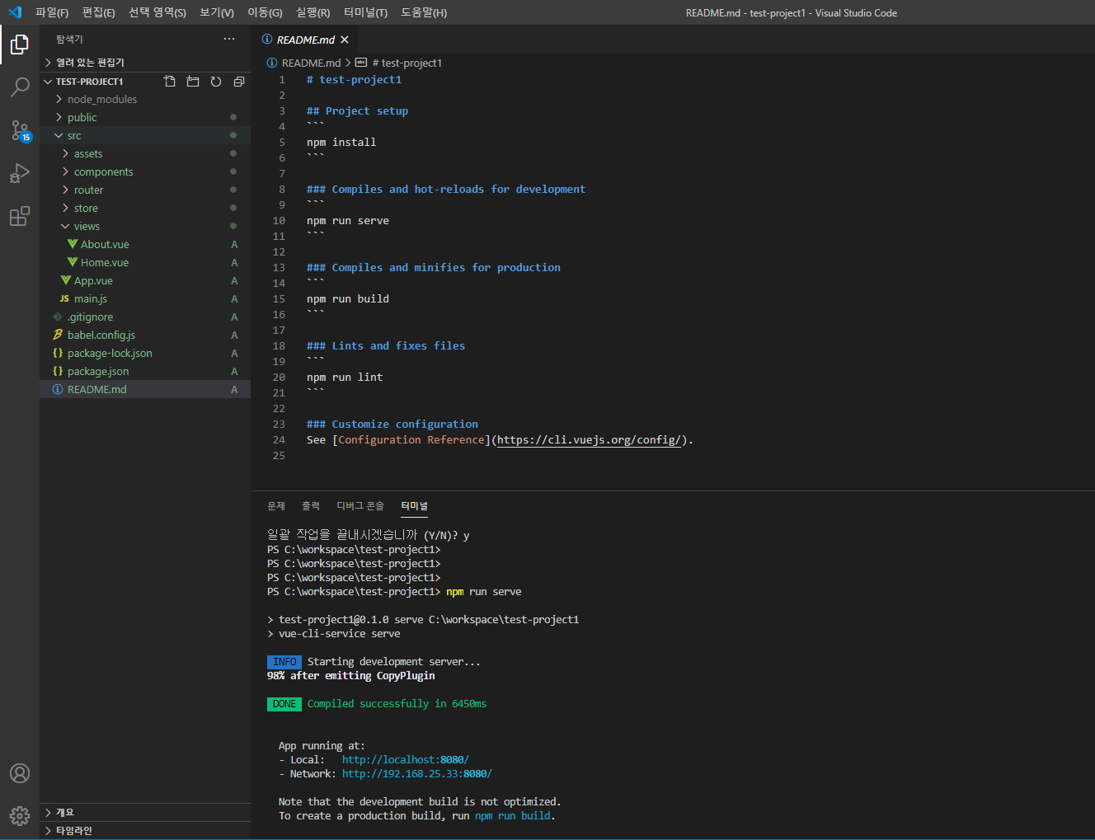Open the 이동(G) menu
1095x840 pixels.
(x=265, y=12)
